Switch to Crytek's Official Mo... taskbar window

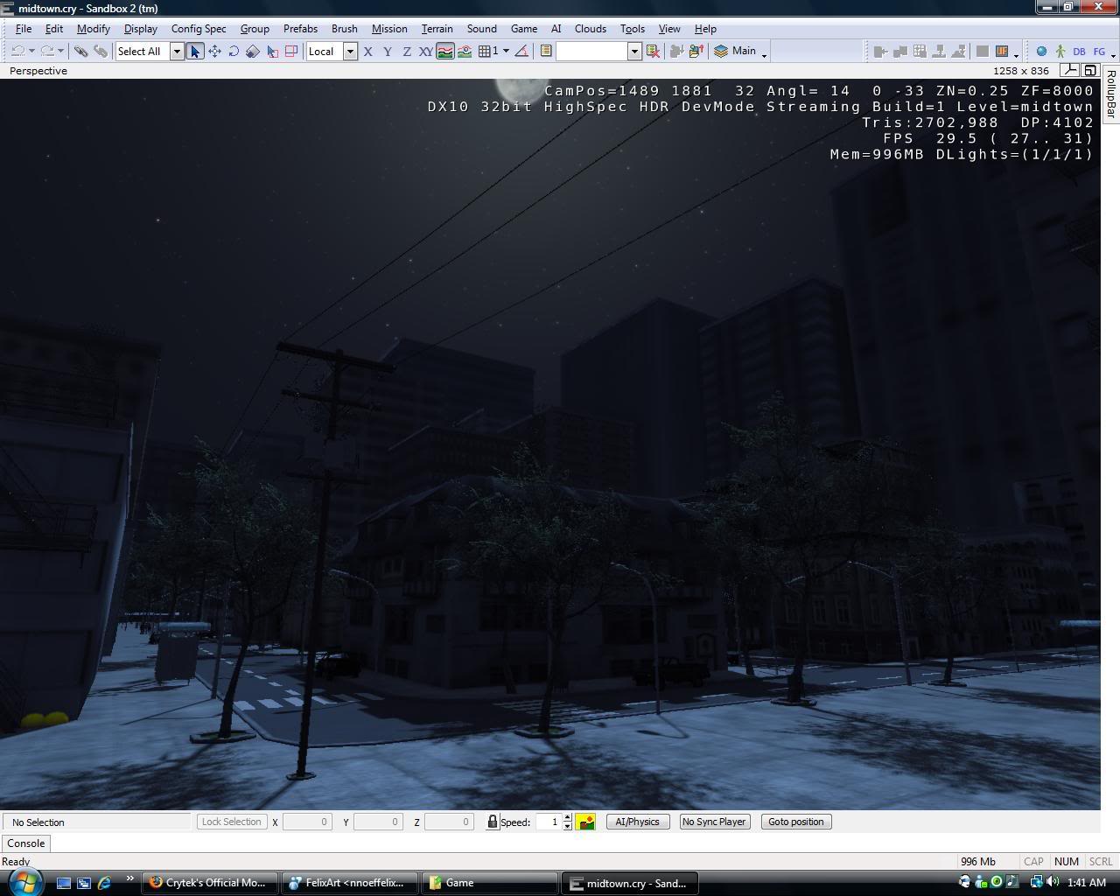tap(210, 883)
